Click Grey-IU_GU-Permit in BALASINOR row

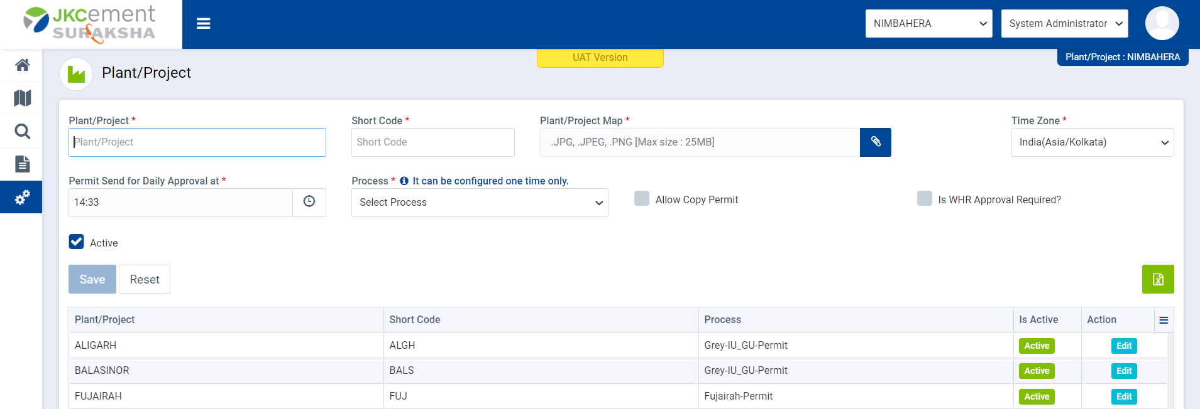pos(856,371)
